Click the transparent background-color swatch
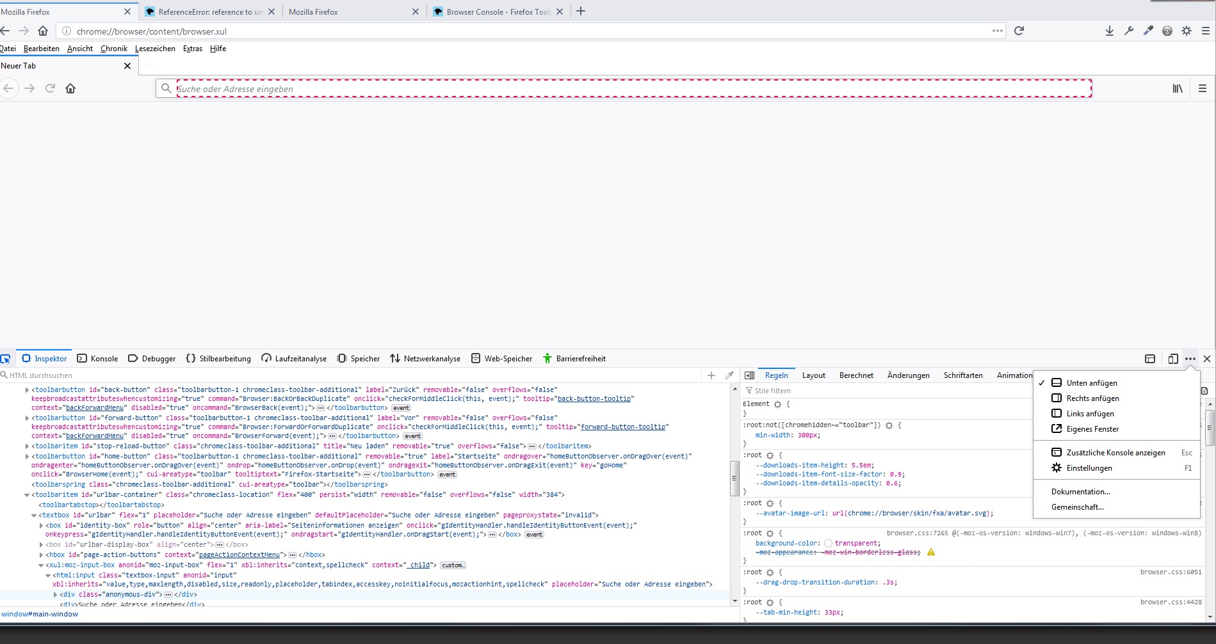This screenshot has width=1216, height=644. [x=828, y=544]
